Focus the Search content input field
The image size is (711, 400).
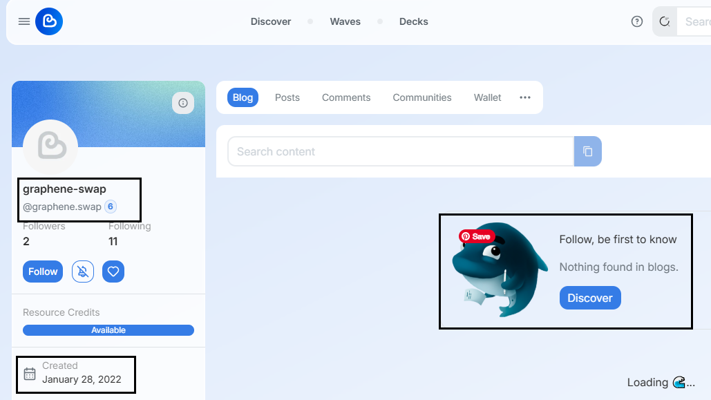click(x=401, y=151)
